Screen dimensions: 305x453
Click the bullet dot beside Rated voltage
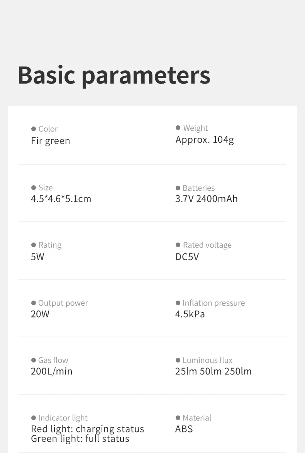pos(178,245)
